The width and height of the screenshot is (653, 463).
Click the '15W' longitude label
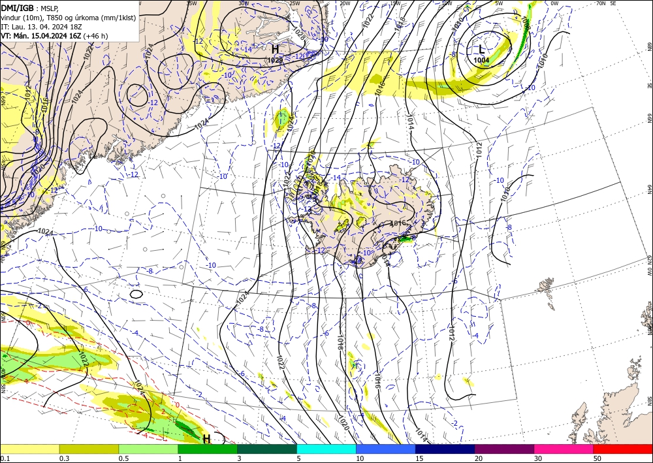[395, 3]
